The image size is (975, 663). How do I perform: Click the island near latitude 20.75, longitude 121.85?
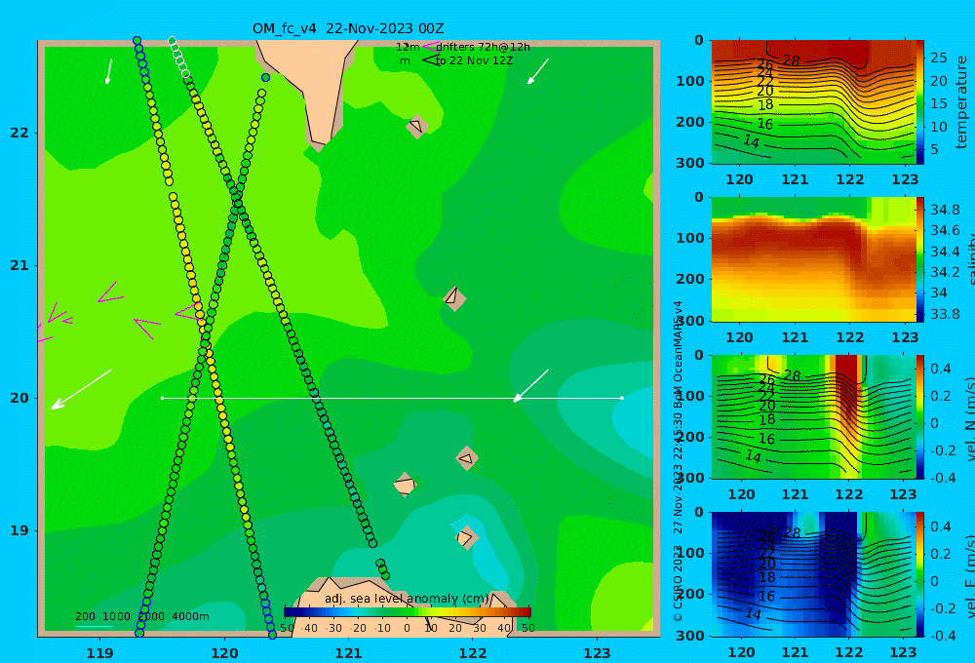(x=454, y=298)
